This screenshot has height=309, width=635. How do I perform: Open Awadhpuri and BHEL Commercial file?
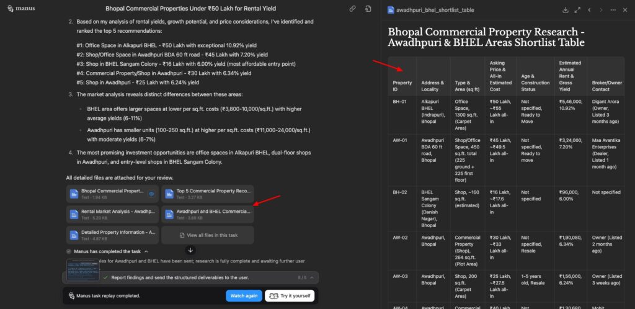point(207,214)
